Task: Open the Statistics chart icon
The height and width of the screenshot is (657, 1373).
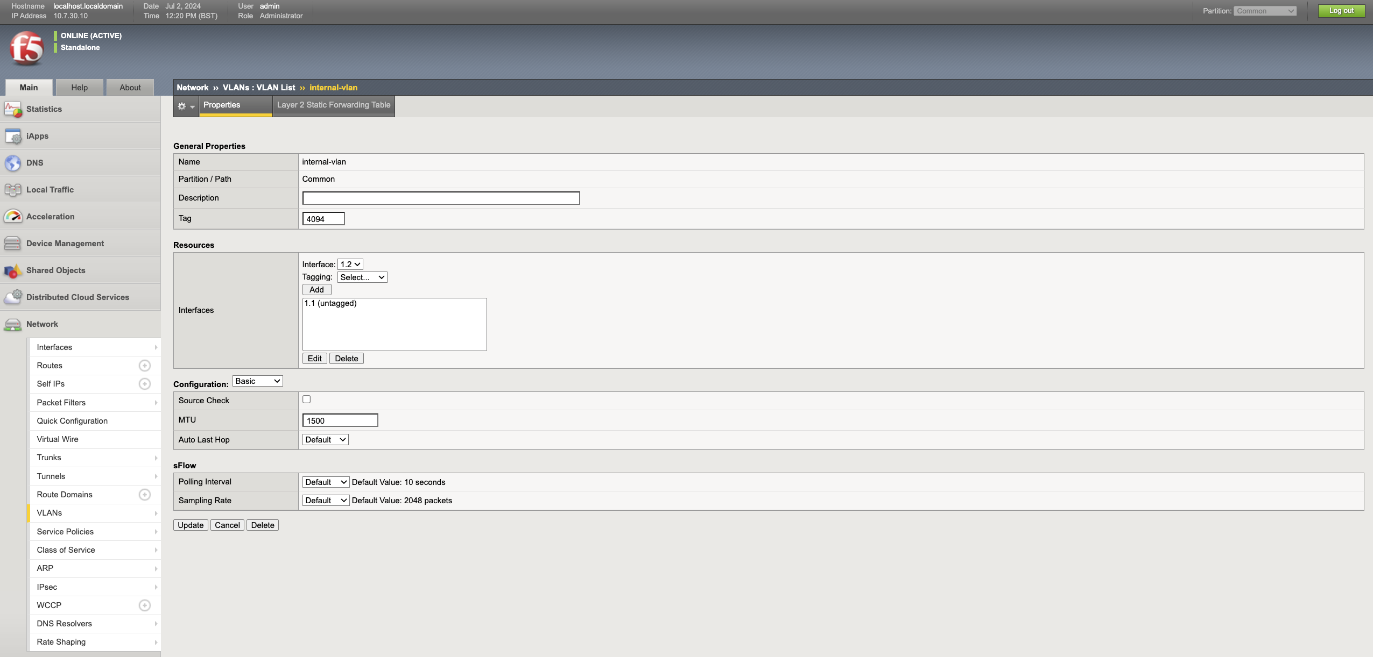Action: point(13,109)
